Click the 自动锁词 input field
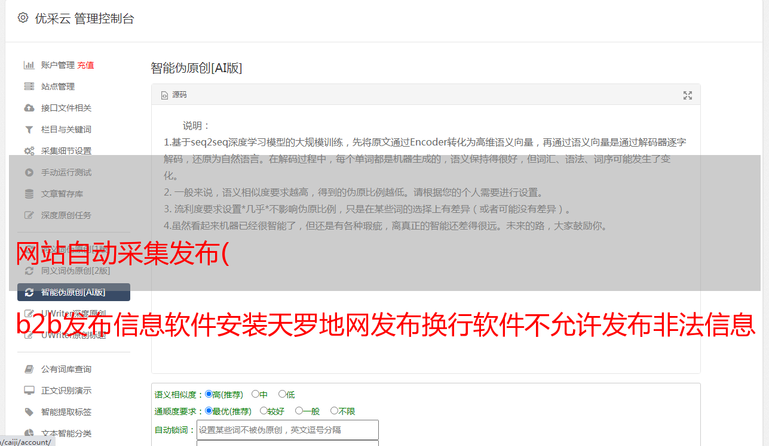Image resolution: width=769 pixels, height=446 pixels. click(x=287, y=430)
